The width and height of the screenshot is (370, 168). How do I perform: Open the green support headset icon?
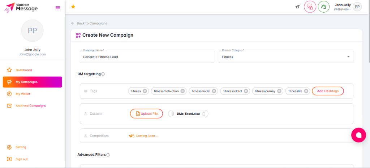point(324,7)
